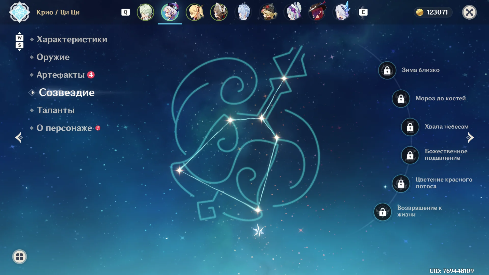Switch to the Таланты section
Image resolution: width=489 pixels, height=275 pixels.
pyautogui.click(x=56, y=110)
